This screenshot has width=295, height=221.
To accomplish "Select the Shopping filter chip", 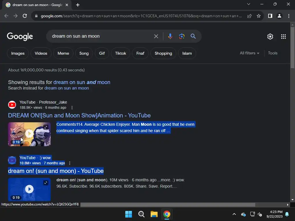I will coord(163,53).
